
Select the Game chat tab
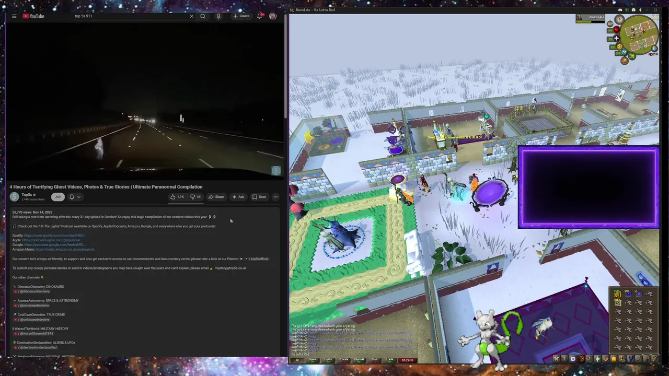[313, 360]
